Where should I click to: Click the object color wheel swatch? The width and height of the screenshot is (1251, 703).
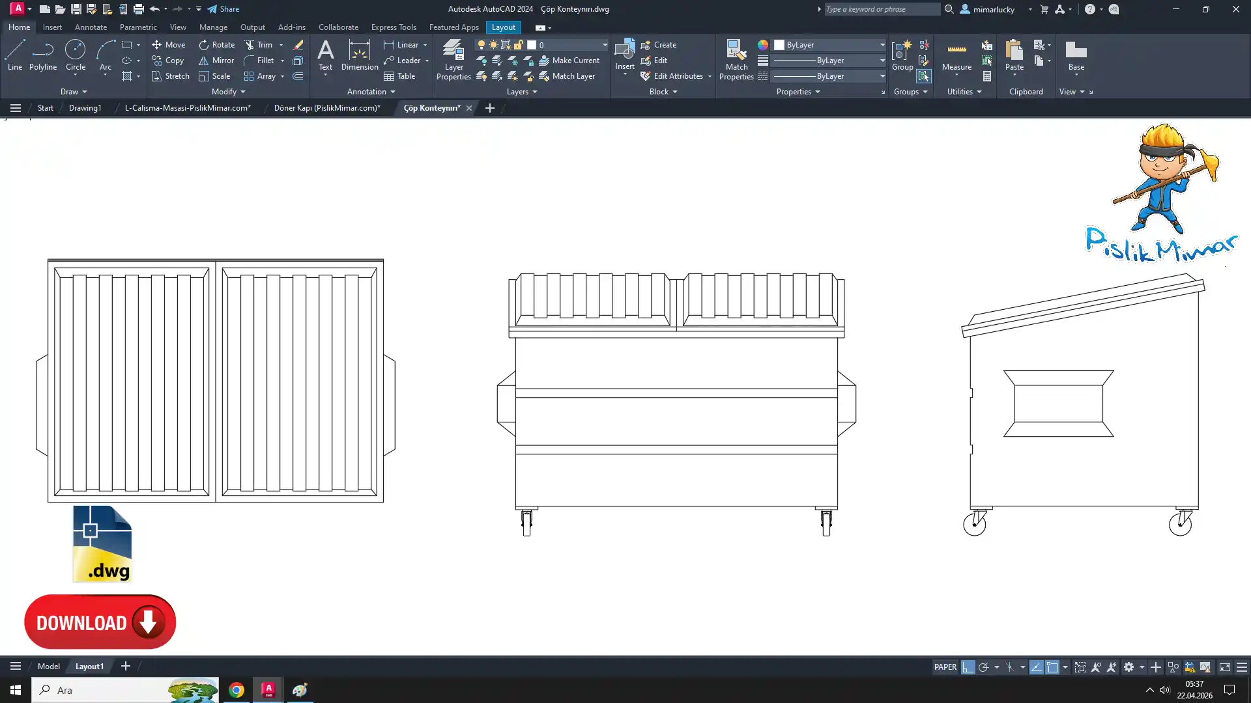tap(762, 45)
